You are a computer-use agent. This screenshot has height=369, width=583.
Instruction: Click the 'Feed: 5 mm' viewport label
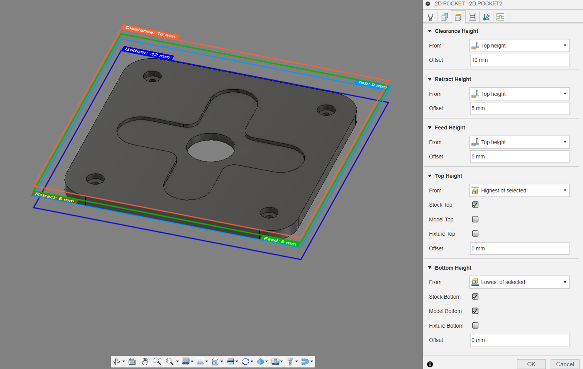coord(280,241)
